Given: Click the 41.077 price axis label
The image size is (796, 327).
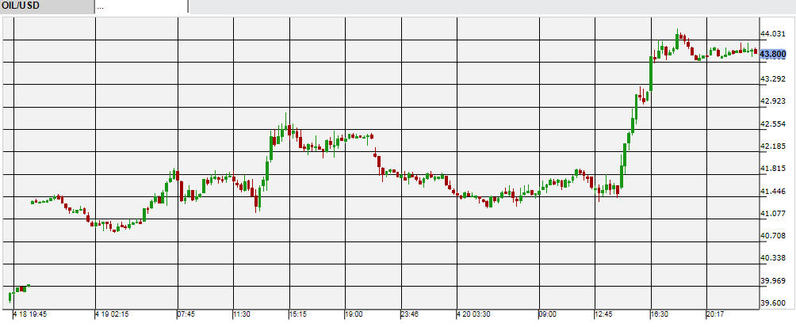Looking at the screenshot, I should pos(773,214).
